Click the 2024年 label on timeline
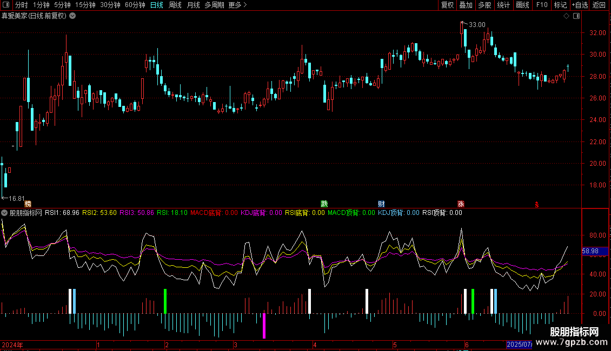The image size is (611, 351). coord(12,345)
